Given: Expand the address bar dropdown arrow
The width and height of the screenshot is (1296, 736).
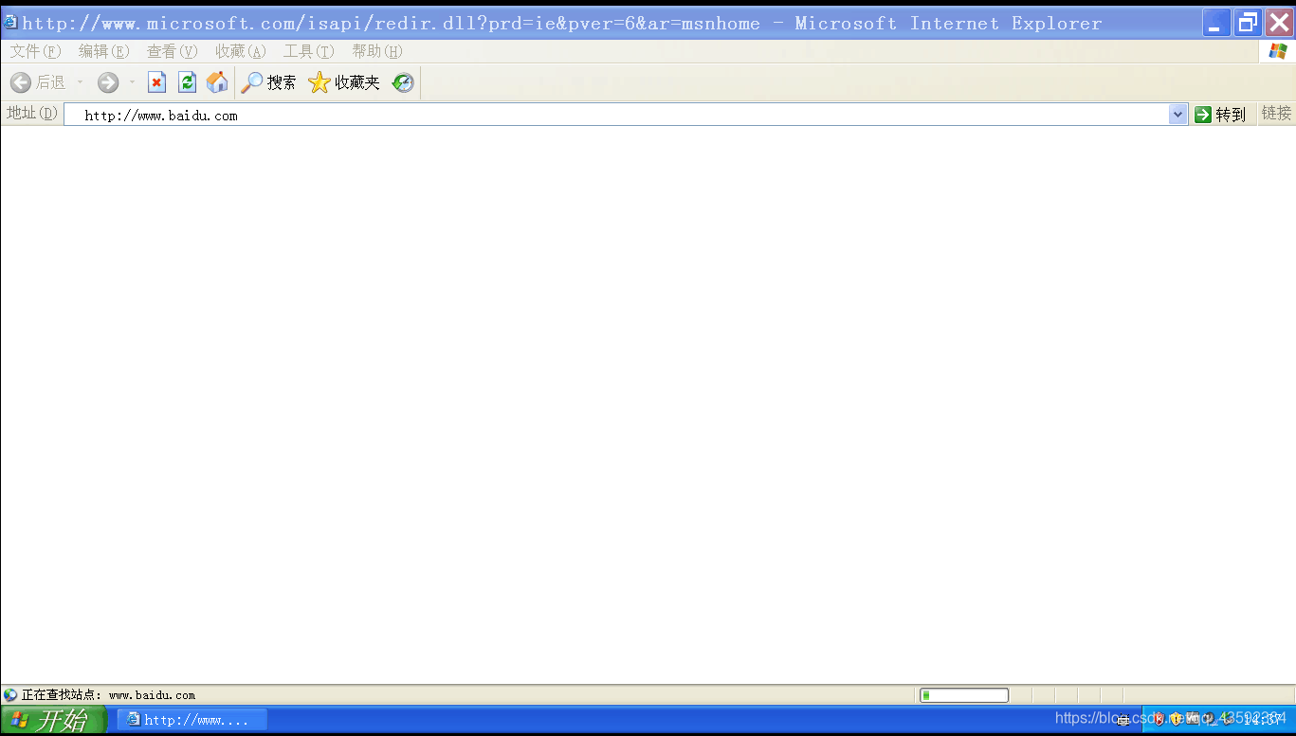Looking at the screenshot, I should tap(1178, 115).
